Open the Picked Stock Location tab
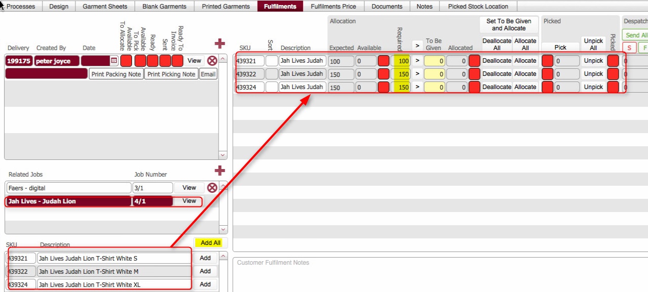 [x=478, y=6]
